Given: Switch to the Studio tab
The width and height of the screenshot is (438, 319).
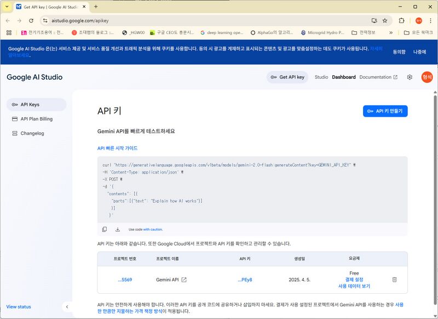Looking at the screenshot, I should pos(321,77).
